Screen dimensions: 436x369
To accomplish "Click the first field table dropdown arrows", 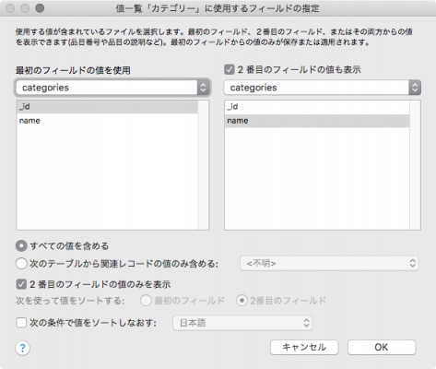I will [x=203, y=88].
